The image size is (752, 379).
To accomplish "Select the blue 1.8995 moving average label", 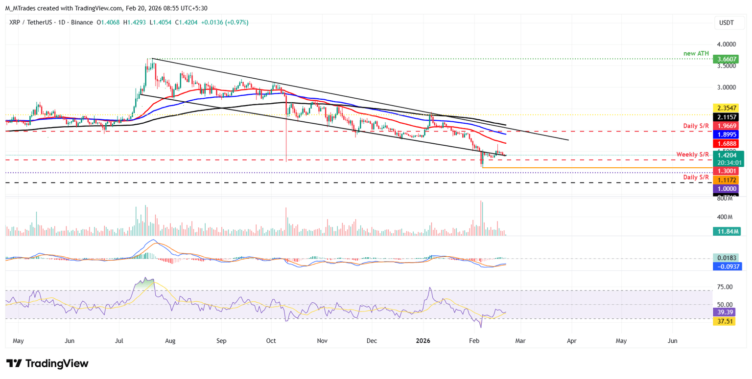I will (728, 134).
